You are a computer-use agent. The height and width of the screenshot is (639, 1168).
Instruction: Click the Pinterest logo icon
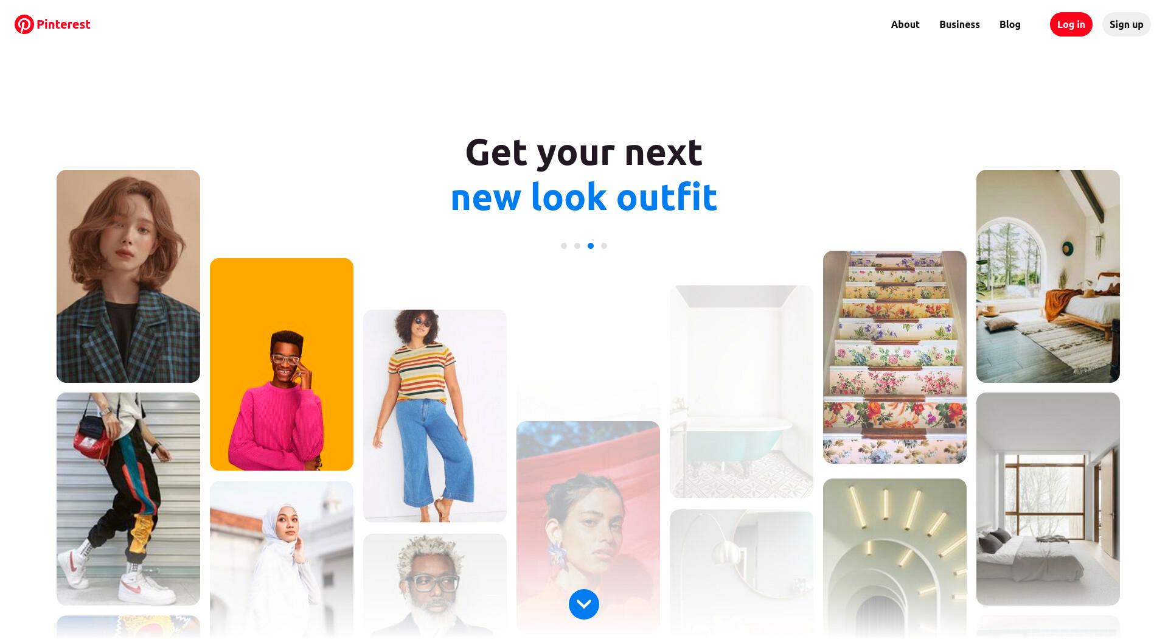24,24
